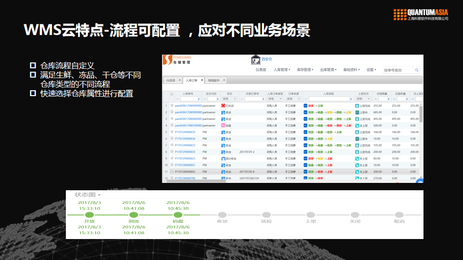
Task: Click the 收货 node on the status timeline
Action: tap(222, 215)
